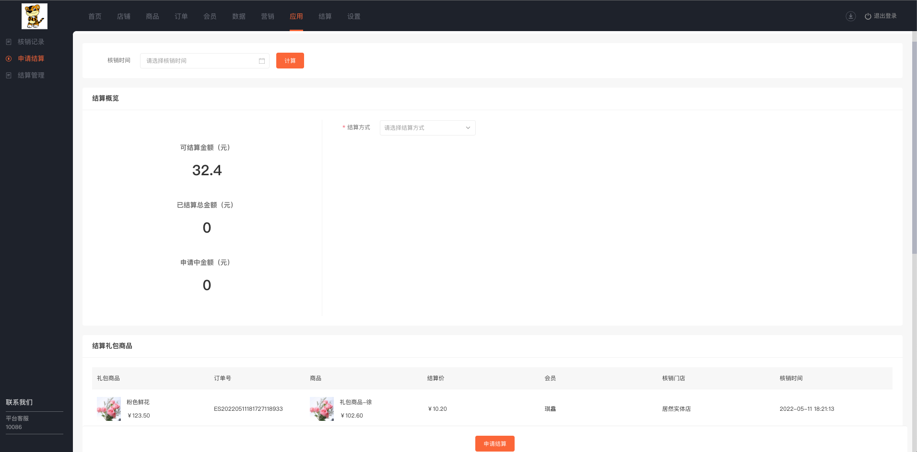Click the 结算价 column header
Image resolution: width=917 pixels, height=452 pixels.
click(x=435, y=378)
